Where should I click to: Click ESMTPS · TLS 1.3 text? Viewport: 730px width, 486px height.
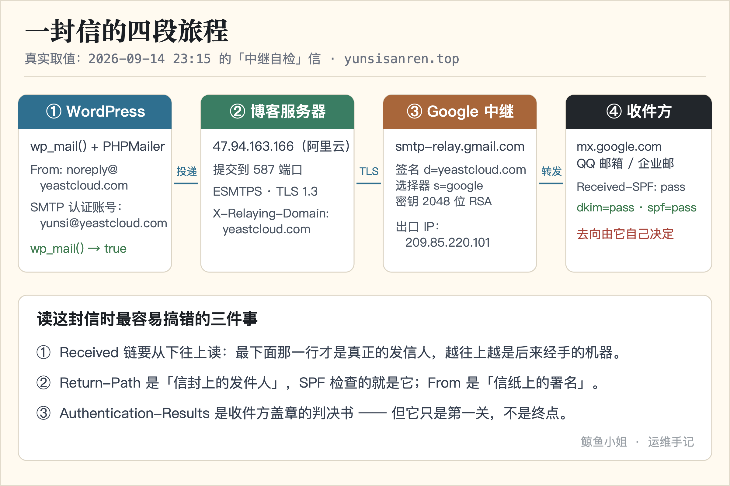pyautogui.click(x=265, y=192)
